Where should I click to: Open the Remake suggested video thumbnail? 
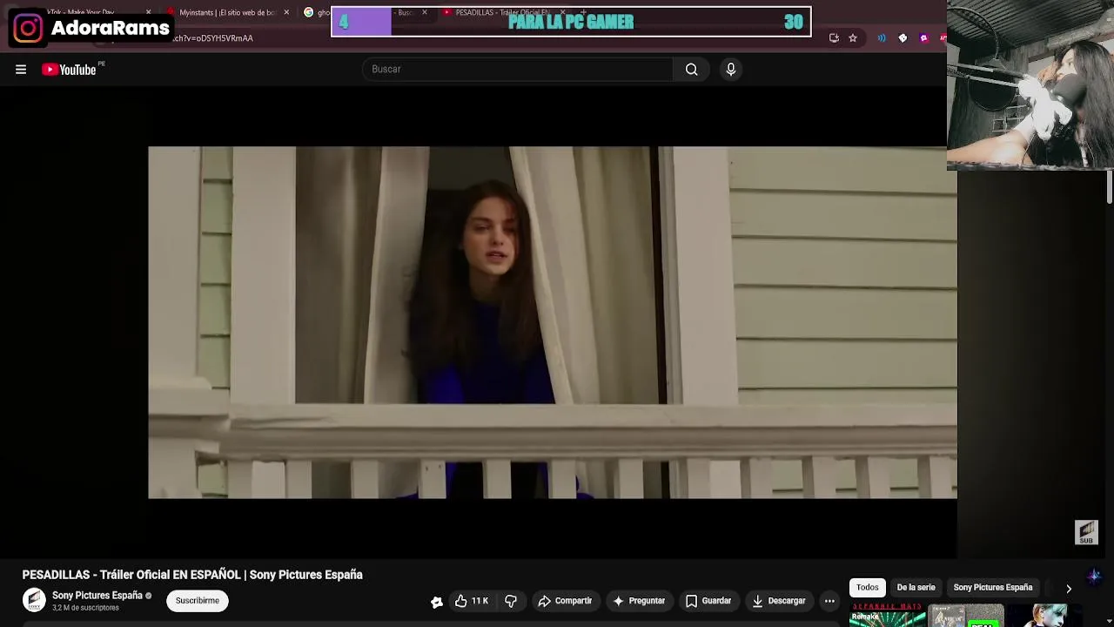tap(888, 615)
